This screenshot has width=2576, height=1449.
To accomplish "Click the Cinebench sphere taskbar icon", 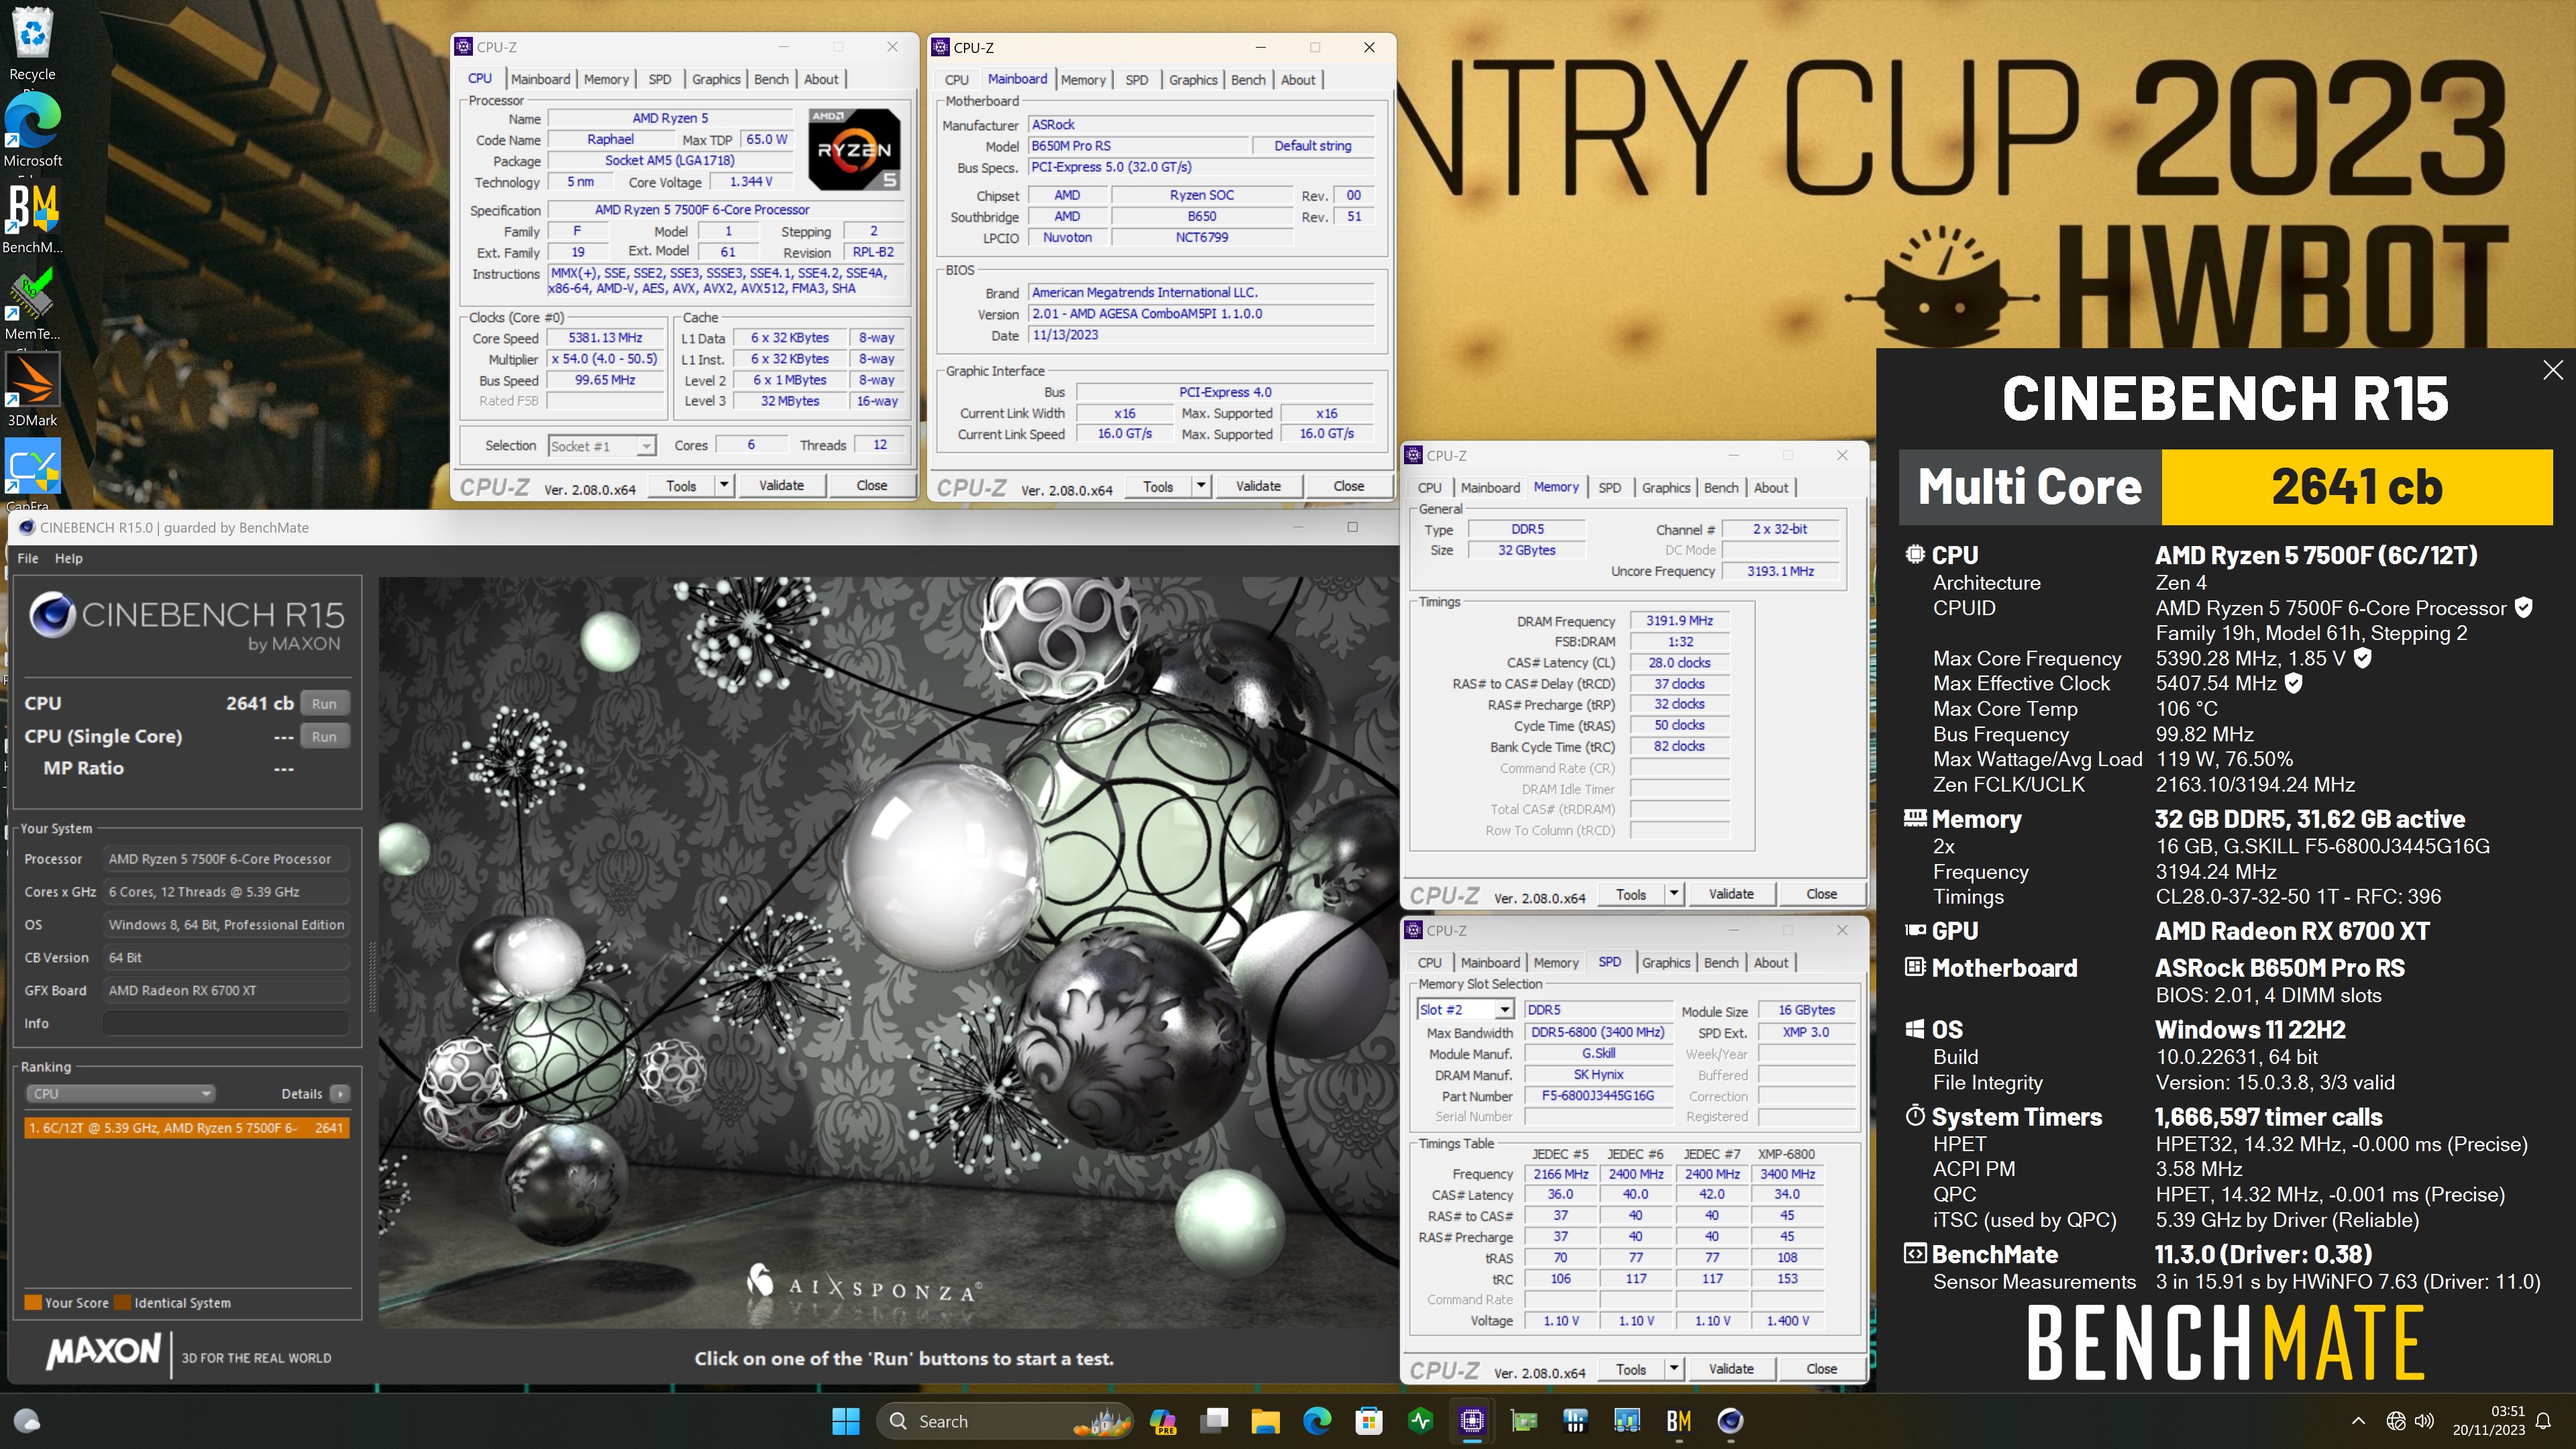I will [x=1731, y=1421].
